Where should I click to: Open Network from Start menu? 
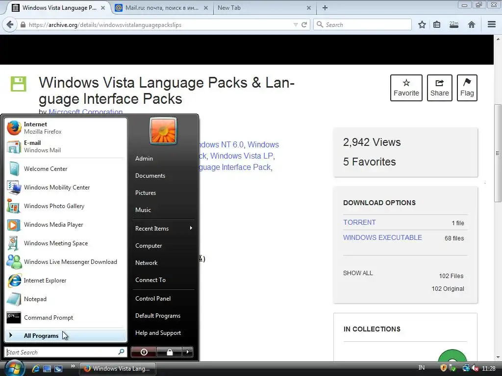(146, 263)
